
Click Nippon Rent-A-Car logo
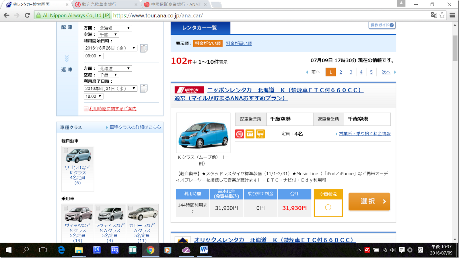click(x=189, y=90)
